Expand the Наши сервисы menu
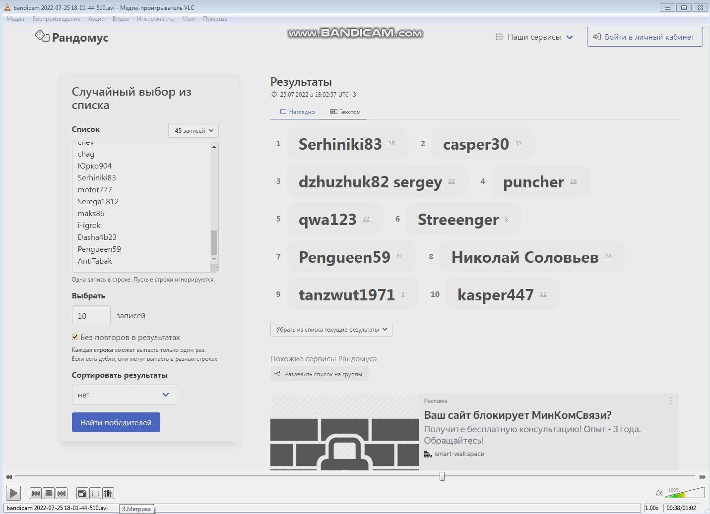Screen dimensions: 710x514 coord(534,37)
